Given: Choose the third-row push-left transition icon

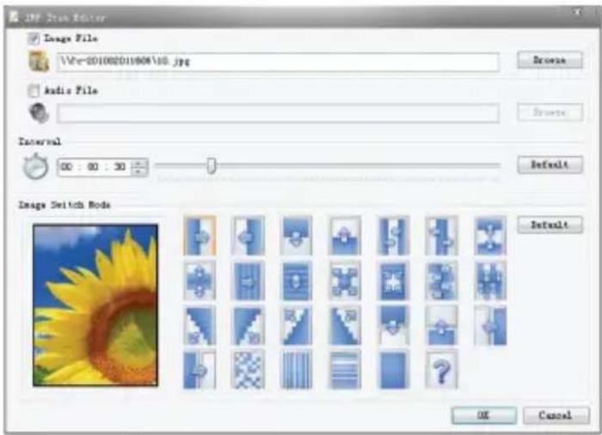Looking at the screenshot, I should coord(490,325).
